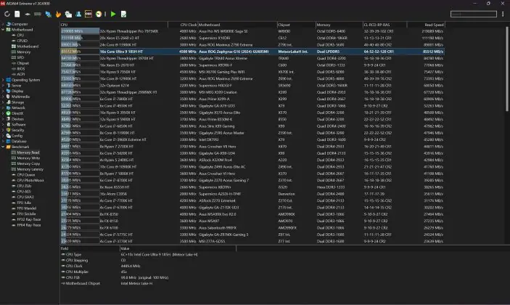This screenshot has width=510, height=305.
Task: Sort by the Memory column header
Action: (340, 25)
